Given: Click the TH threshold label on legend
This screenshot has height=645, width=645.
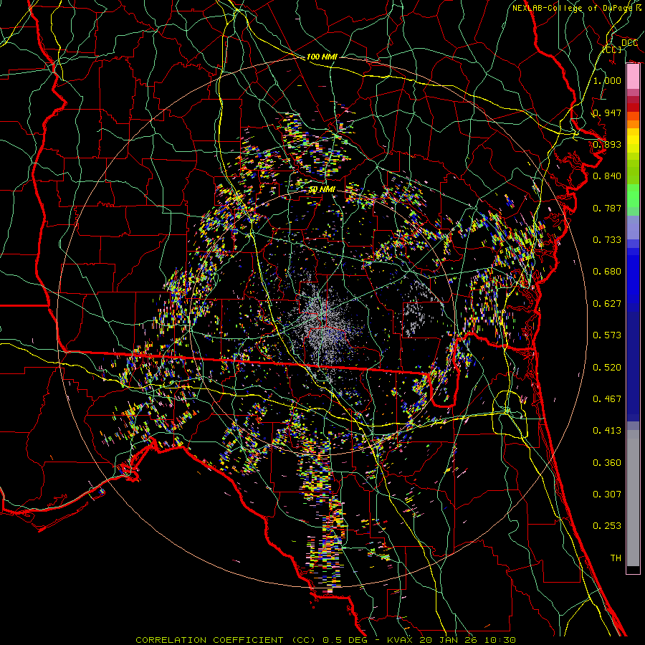Looking at the screenshot, I should (x=615, y=558).
